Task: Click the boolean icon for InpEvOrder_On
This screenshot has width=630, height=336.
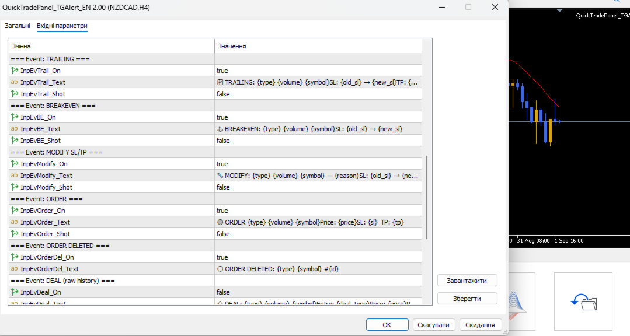Action: tap(15, 211)
